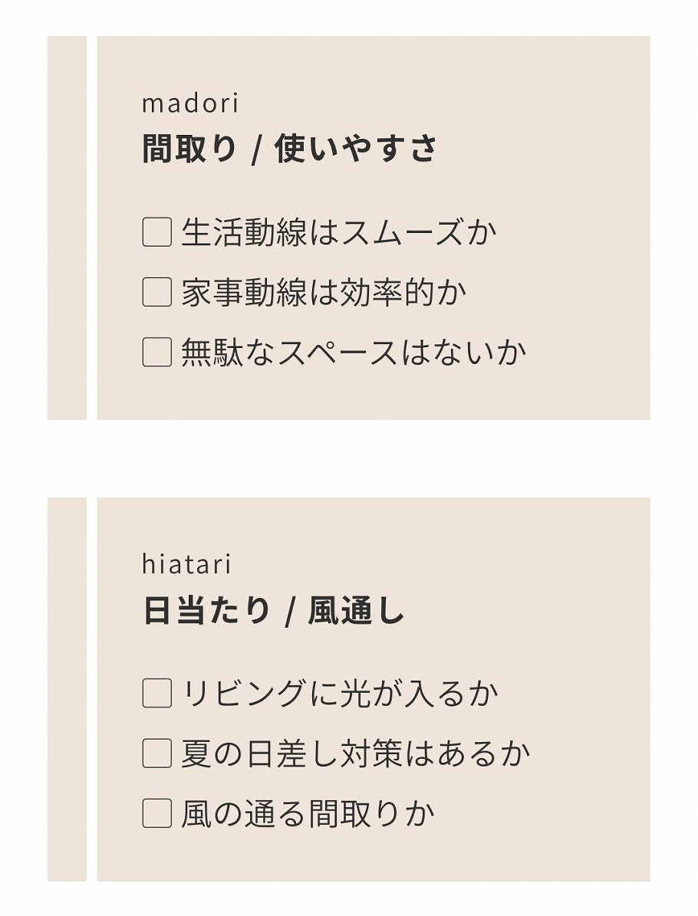
Task: Click the left accent bar of hiatari card
Action: coord(67,689)
